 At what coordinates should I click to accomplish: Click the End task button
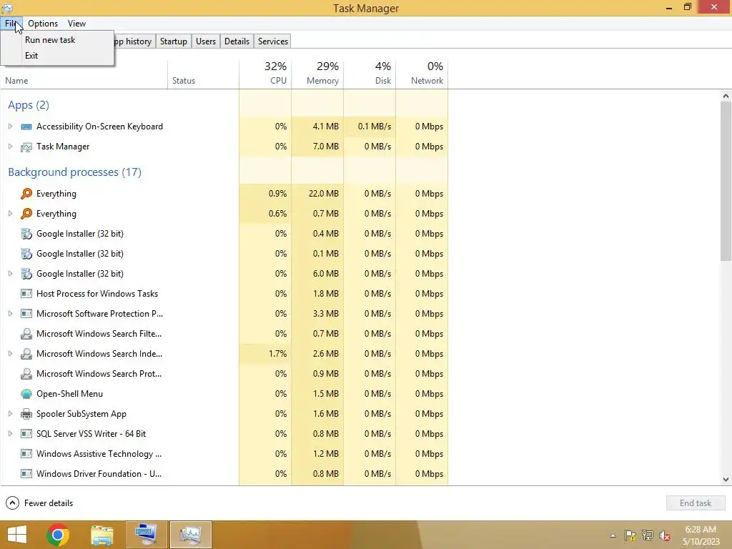pos(696,503)
